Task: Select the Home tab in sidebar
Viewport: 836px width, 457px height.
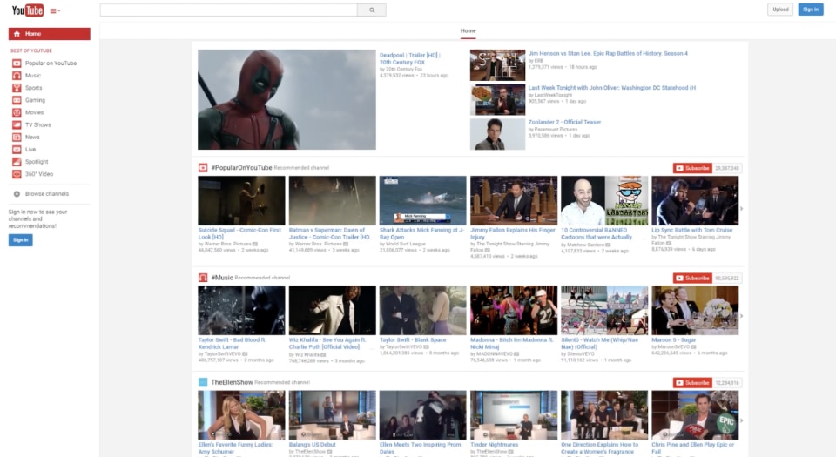Action: point(50,34)
